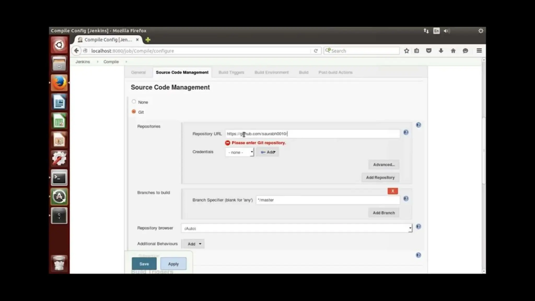Click the Advanced... button

coord(384,165)
